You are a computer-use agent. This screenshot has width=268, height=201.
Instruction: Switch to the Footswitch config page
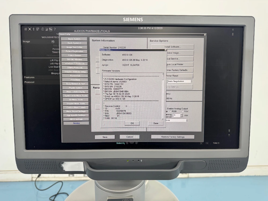[75, 76]
